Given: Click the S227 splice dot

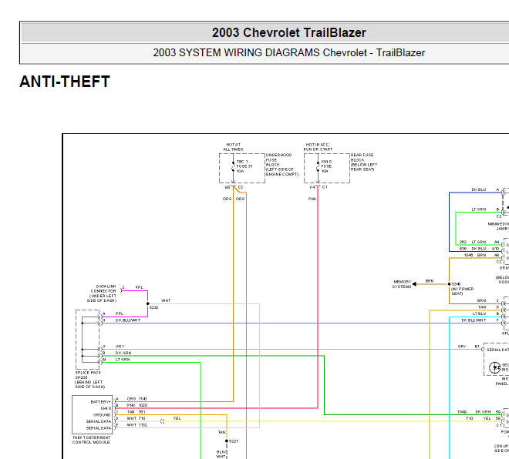Looking at the screenshot, I should pyautogui.click(x=227, y=441).
